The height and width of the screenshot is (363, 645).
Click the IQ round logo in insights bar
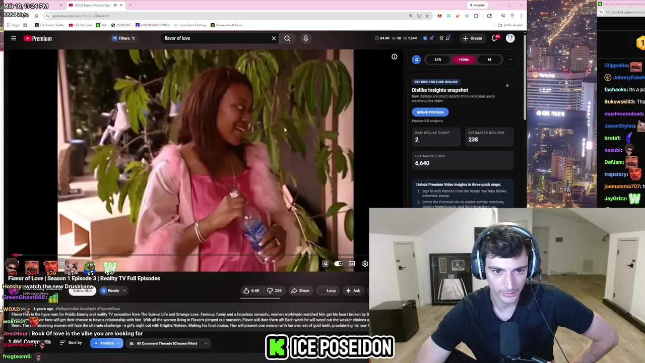pos(416,59)
